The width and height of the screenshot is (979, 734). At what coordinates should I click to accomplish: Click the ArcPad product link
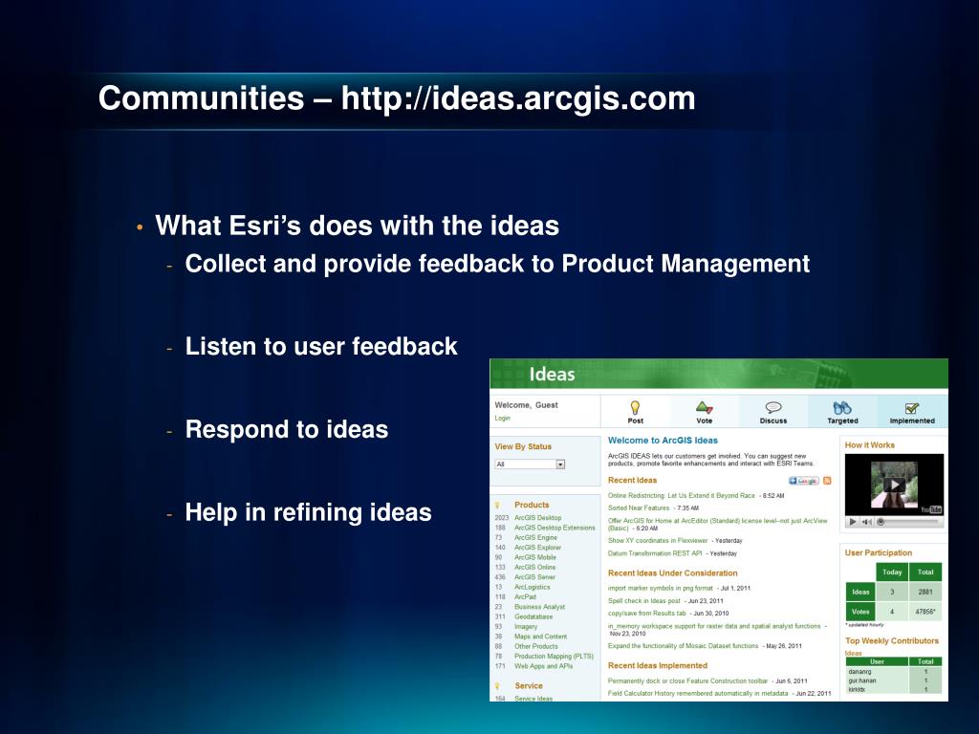(x=525, y=596)
